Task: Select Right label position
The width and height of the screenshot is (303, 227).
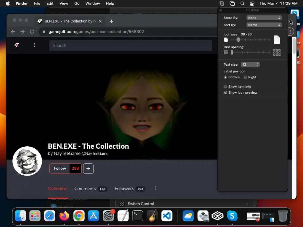Action: [245, 77]
